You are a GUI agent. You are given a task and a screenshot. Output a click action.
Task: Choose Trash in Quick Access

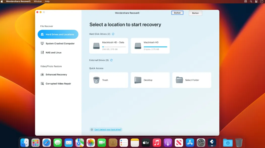click(109, 80)
